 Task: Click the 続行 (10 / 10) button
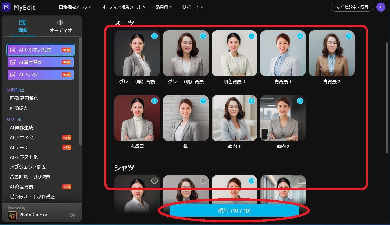[234, 211]
